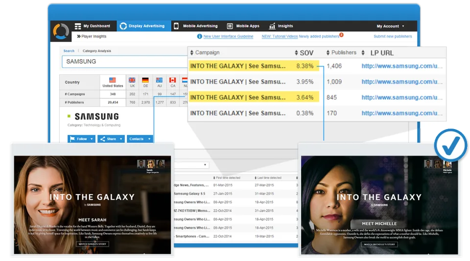Image resolution: width=470 pixels, height=261 pixels.
Task: Select campaign row with 8.38% SOV
Action: click(317, 66)
